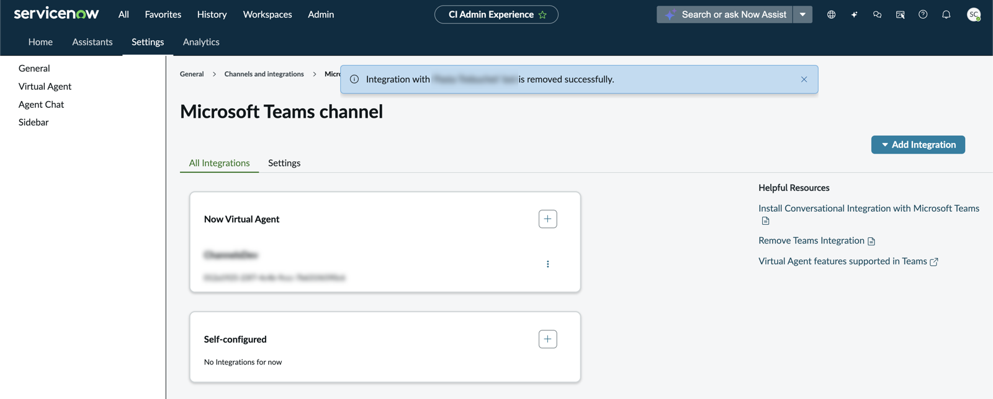Open the Favorites menu

[x=163, y=14]
